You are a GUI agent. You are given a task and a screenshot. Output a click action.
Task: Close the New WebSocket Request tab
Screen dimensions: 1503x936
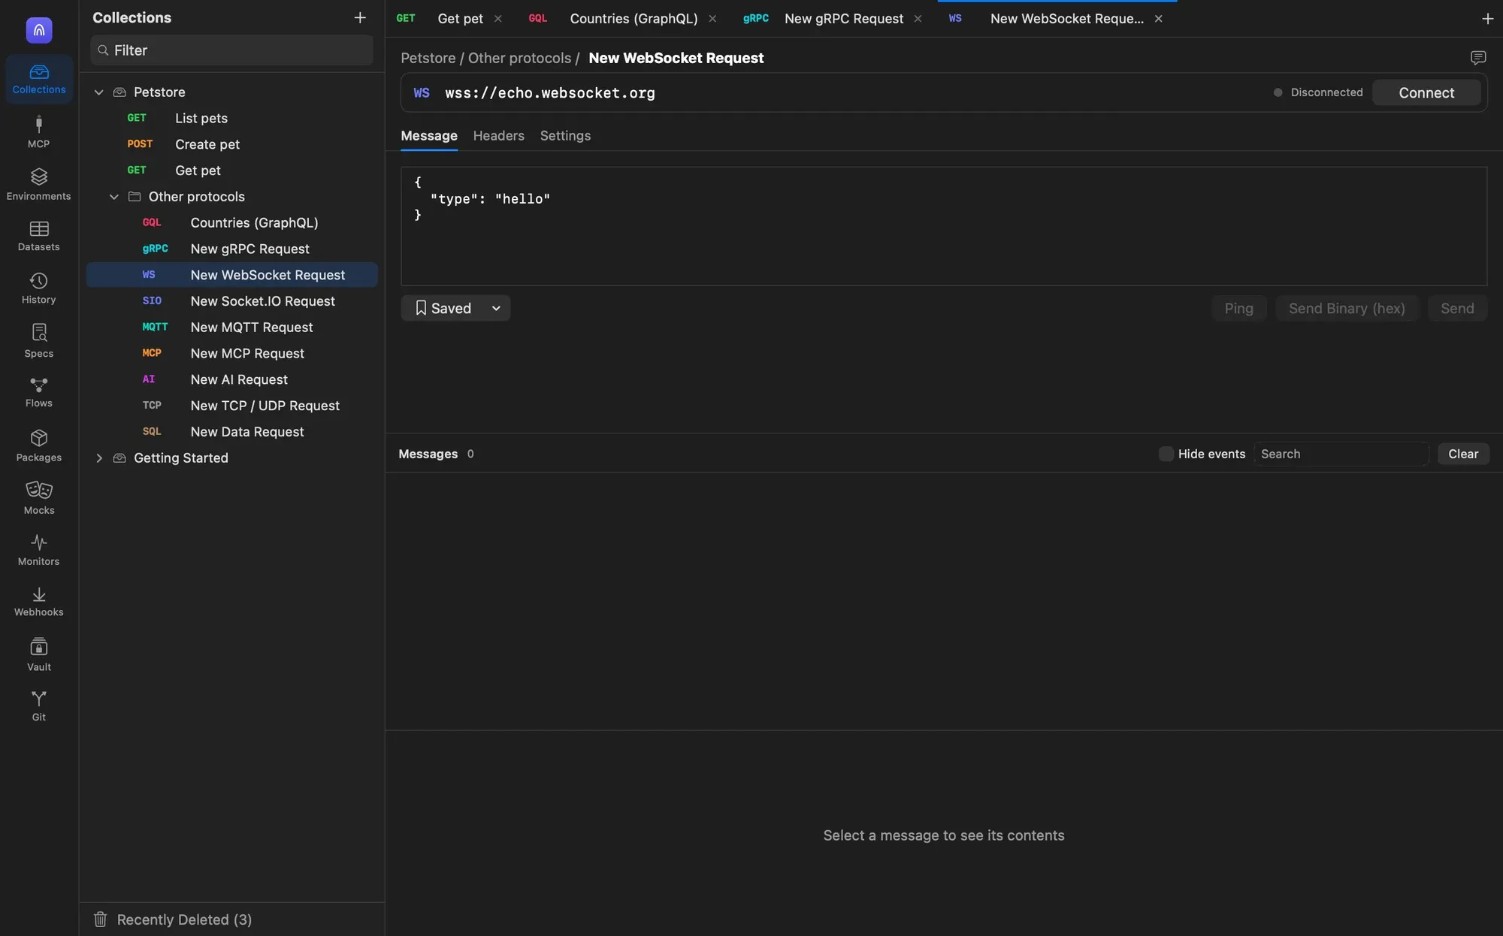[1158, 19]
